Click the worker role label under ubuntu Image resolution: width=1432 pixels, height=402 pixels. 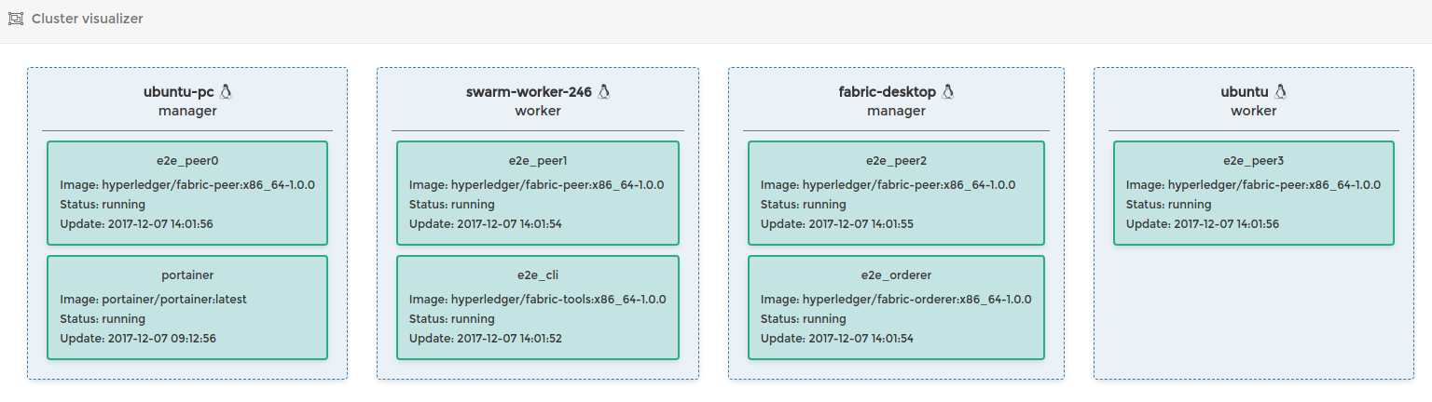pyautogui.click(x=1253, y=111)
